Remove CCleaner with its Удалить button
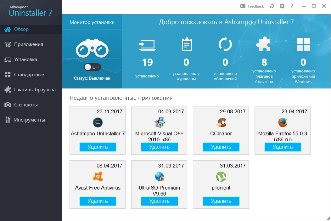 pos(221,147)
